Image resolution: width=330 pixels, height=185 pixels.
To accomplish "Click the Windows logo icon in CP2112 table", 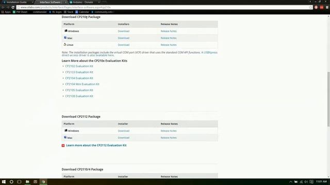I will 65,131.
